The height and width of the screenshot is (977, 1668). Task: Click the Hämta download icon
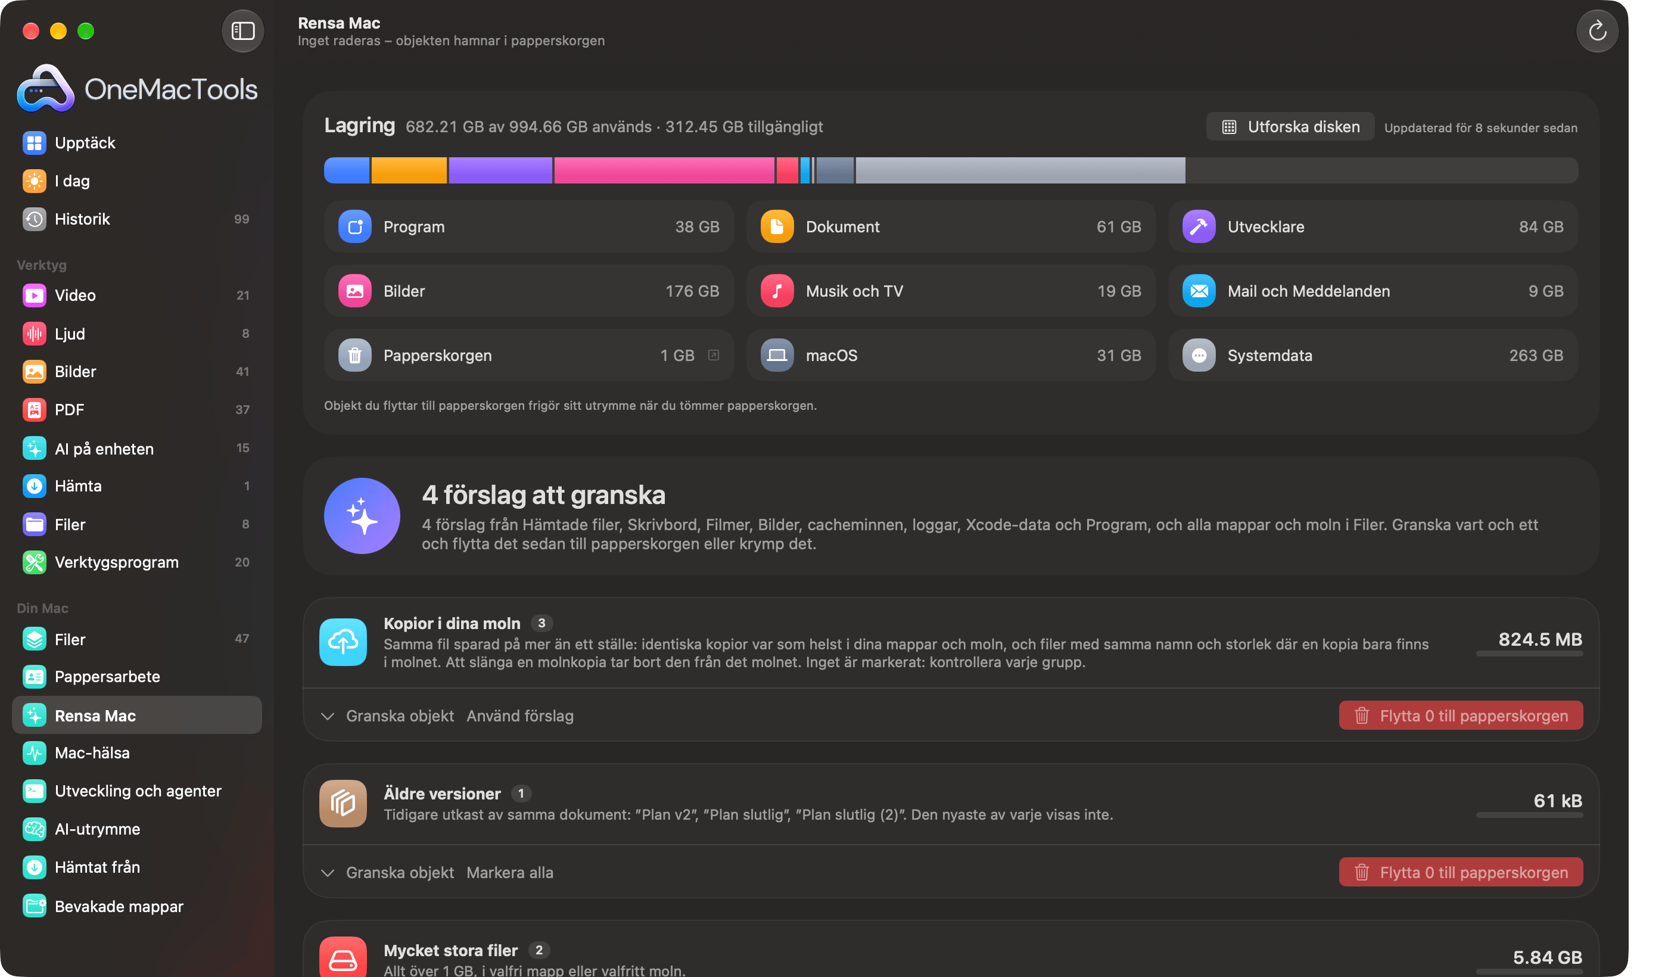[x=35, y=486]
